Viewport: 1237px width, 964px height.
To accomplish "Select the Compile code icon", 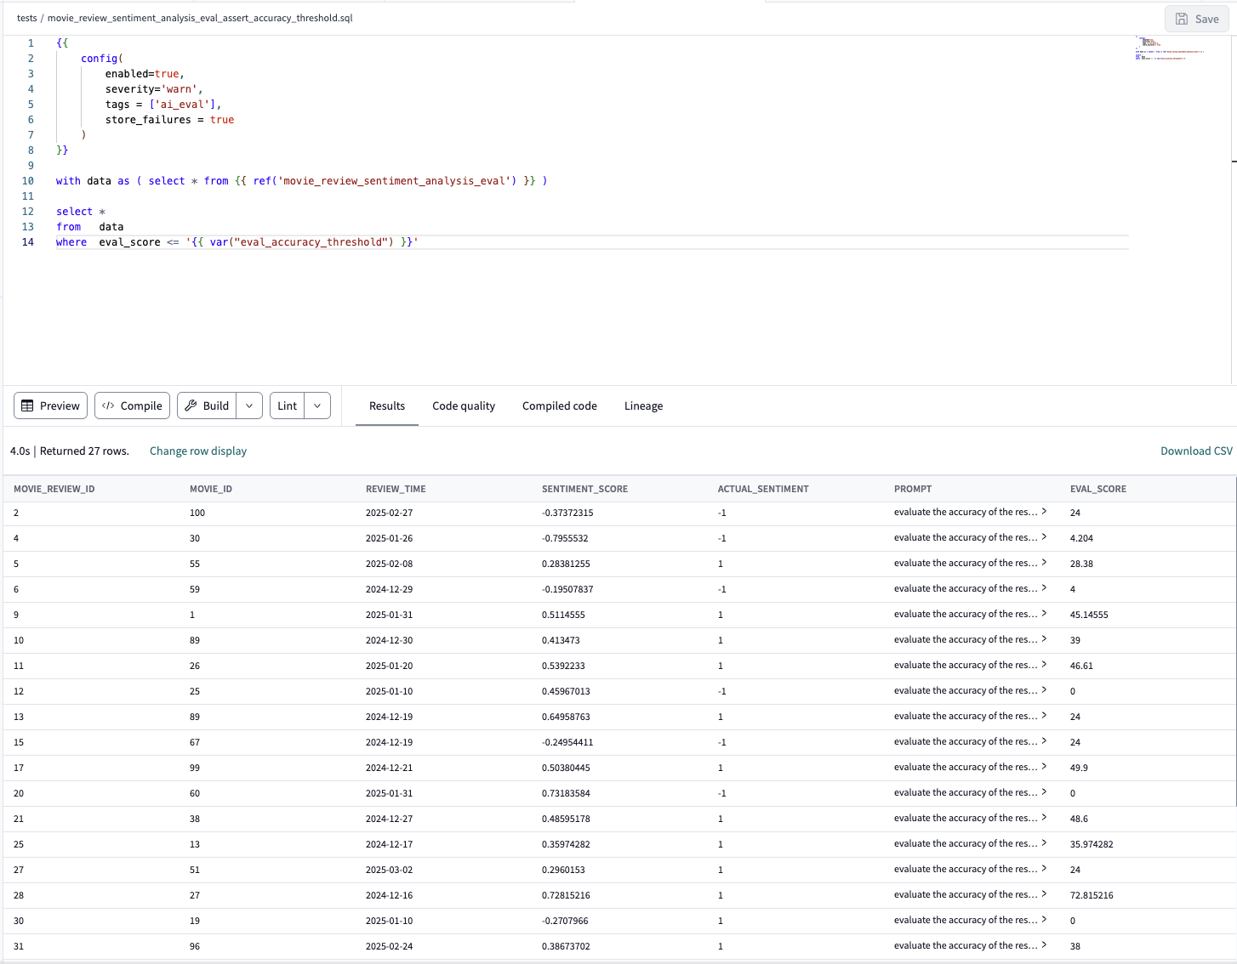I will click(109, 405).
